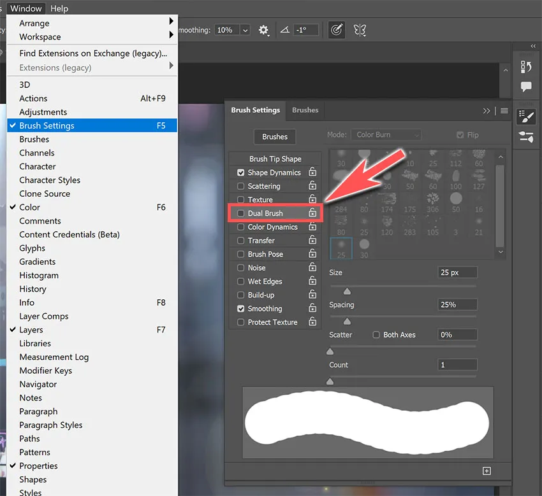
Task: Click the lock icon next to Dual Brush
Action: pos(312,213)
